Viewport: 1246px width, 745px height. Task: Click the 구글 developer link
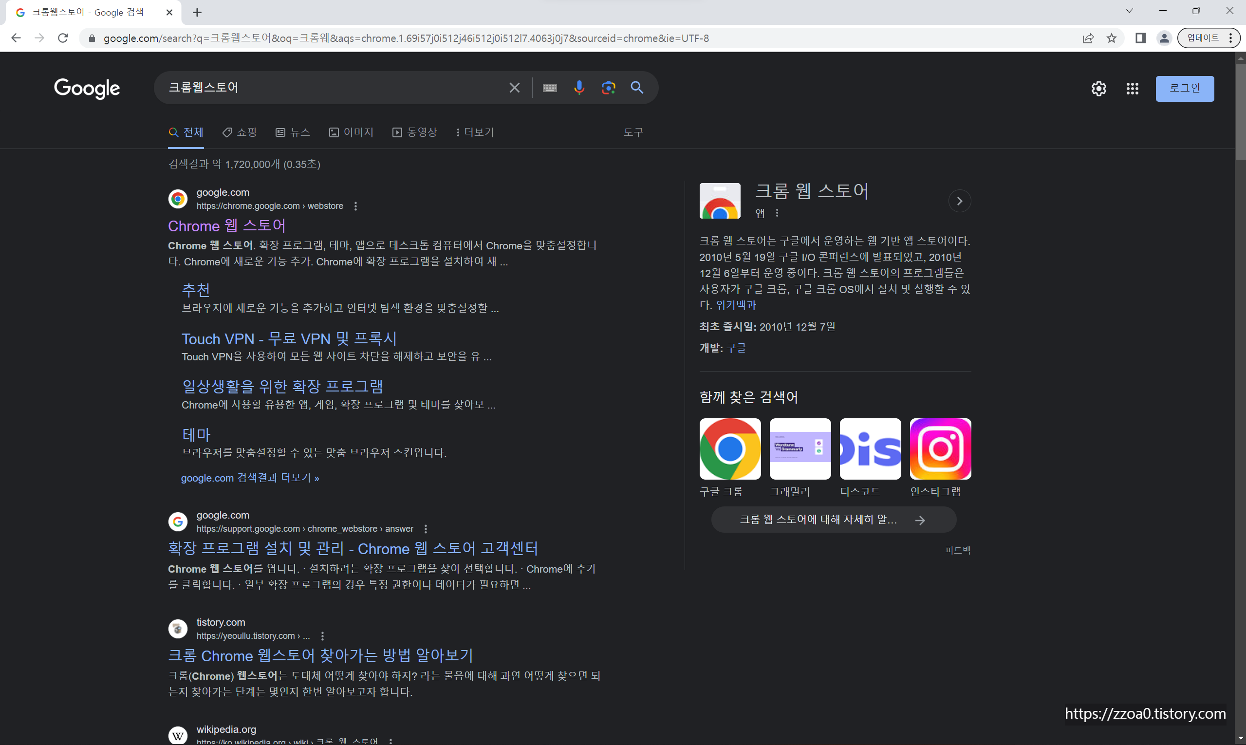tap(736, 348)
